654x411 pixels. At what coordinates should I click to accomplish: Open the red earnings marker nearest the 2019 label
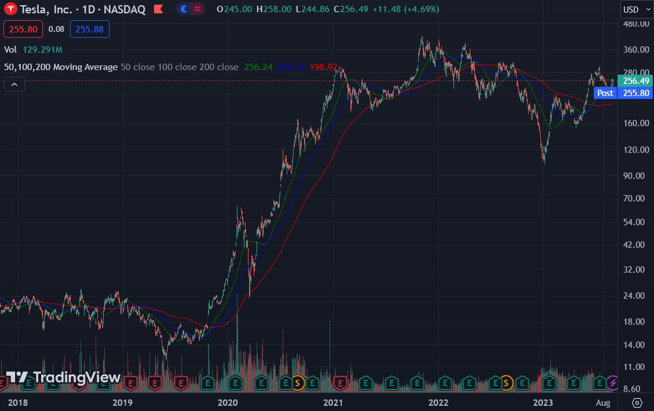[130, 383]
